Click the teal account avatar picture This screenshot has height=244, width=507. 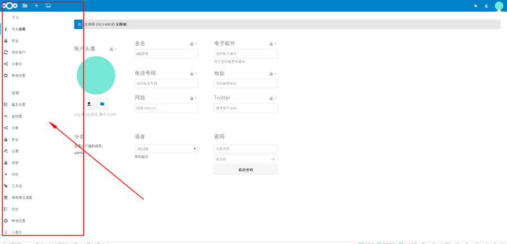click(96, 75)
